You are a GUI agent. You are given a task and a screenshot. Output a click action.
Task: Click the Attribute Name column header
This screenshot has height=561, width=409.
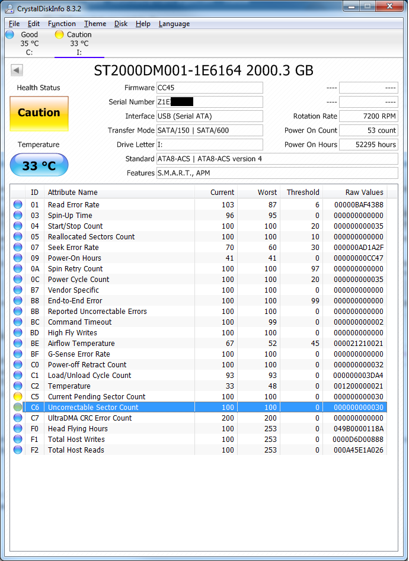tap(119, 193)
